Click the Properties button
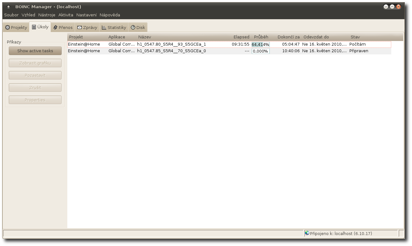This screenshot has width=412, height=246. (35, 100)
